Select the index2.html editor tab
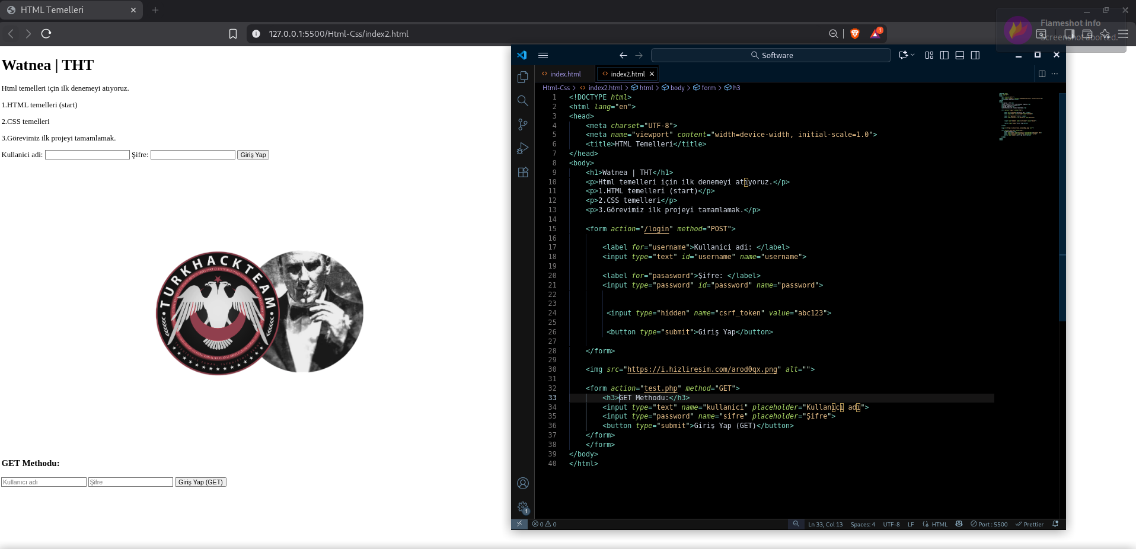Screen dimensions: 1136x549 tap(627, 74)
